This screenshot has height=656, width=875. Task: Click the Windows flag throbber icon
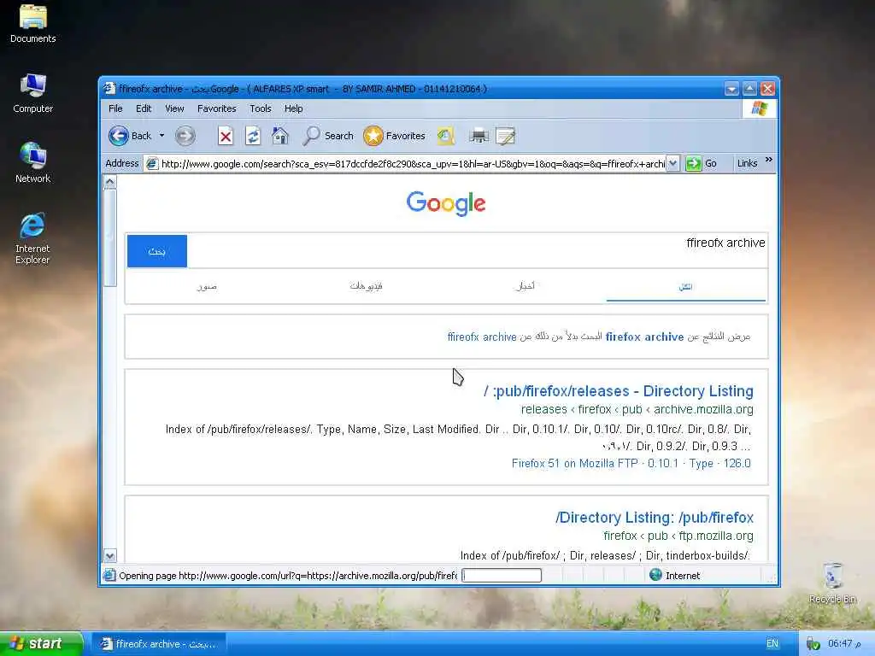759,108
